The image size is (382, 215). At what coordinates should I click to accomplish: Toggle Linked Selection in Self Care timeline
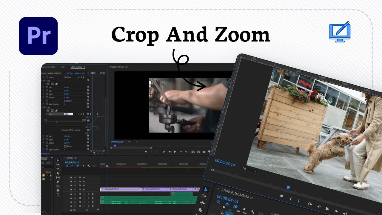tap(78, 166)
